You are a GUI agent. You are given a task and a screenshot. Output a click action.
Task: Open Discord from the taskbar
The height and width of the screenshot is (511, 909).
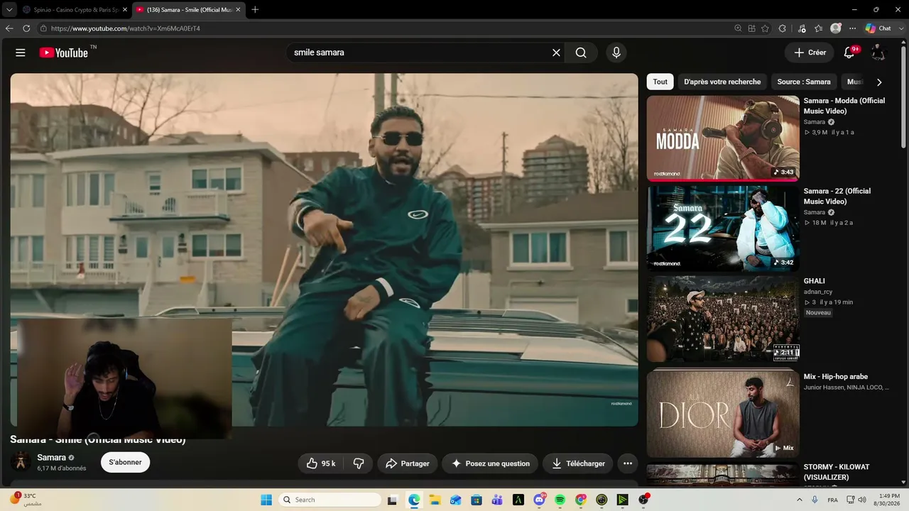(x=539, y=500)
